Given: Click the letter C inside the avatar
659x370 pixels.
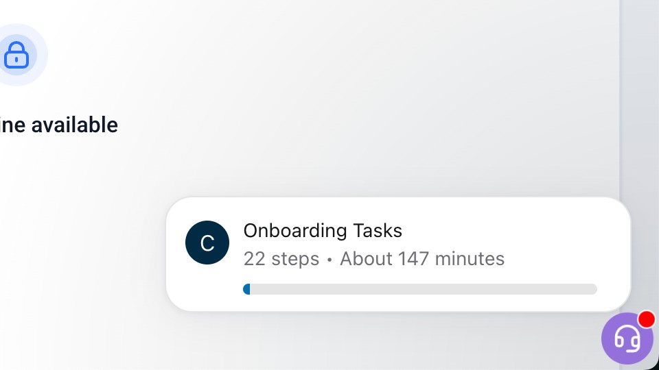Looking at the screenshot, I should (207, 243).
